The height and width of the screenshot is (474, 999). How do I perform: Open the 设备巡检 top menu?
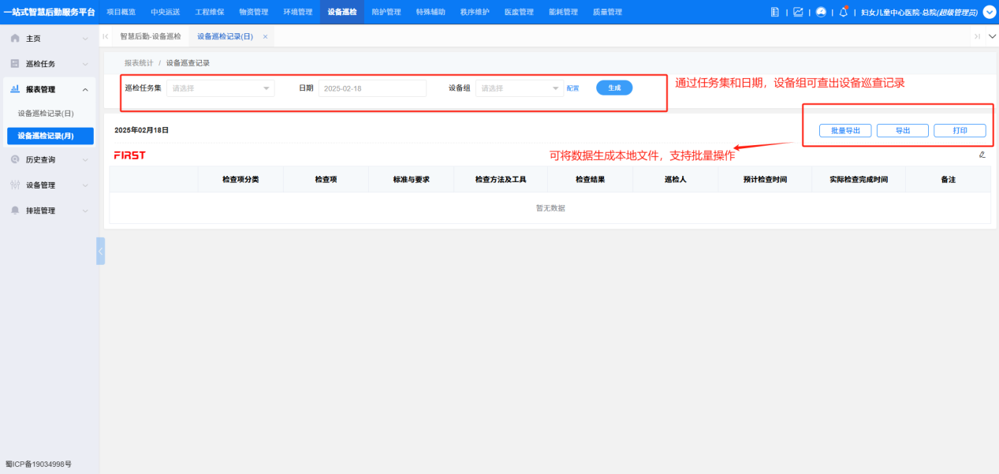(x=341, y=12)
